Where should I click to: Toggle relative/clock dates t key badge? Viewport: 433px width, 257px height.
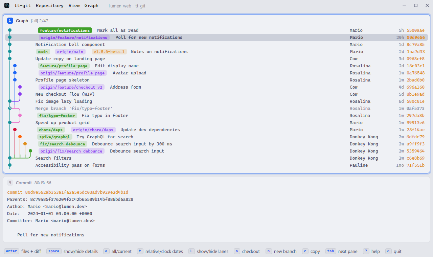[x=140, y=251]
